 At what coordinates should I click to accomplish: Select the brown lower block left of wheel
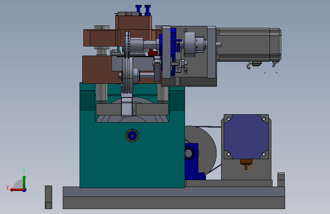click(x=97, y=70)
